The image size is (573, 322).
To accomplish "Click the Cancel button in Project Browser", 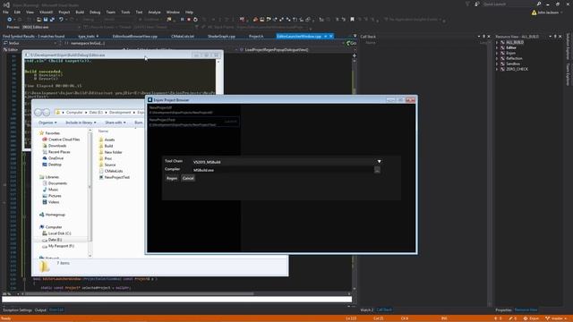I will 188,178.
